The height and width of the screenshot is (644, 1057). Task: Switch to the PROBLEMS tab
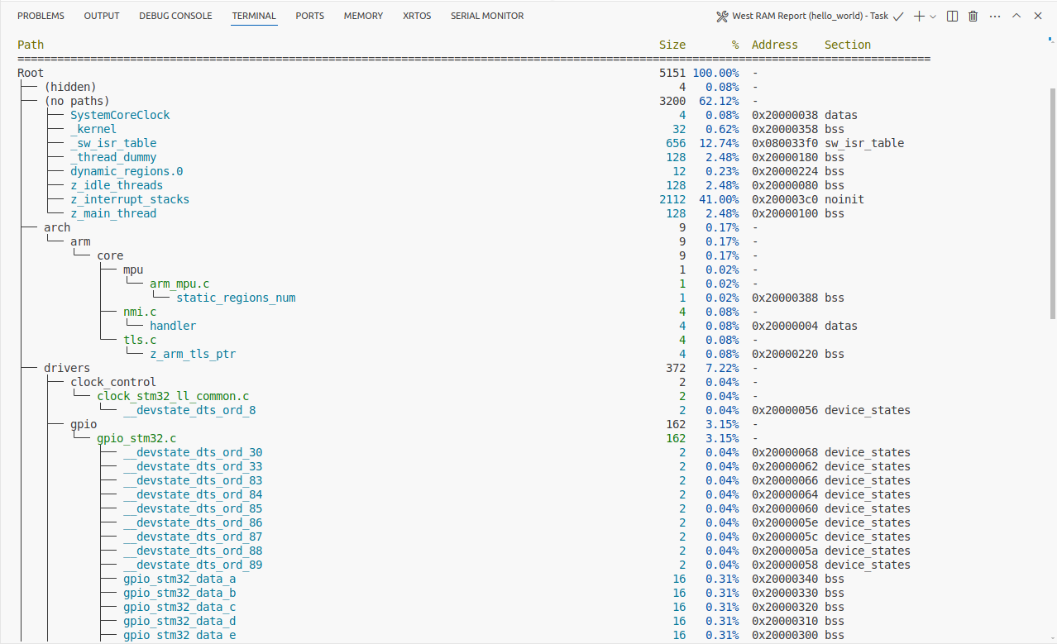[41, 16]
